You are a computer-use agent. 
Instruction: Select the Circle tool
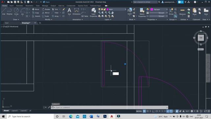point(16,11)
